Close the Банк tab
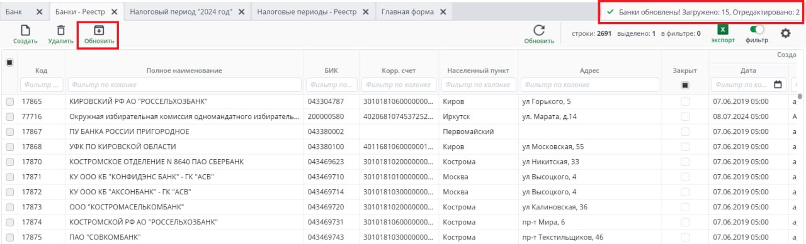The image size is (806, 244). 39,12
